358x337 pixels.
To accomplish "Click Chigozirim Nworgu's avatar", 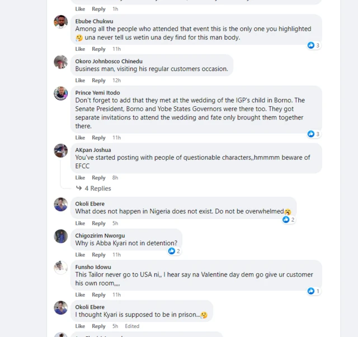I will (60, 236).
